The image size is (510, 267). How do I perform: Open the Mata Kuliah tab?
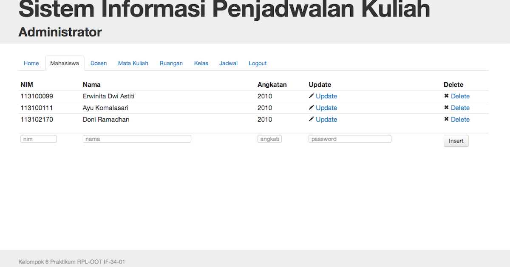(x=133, y=63)
